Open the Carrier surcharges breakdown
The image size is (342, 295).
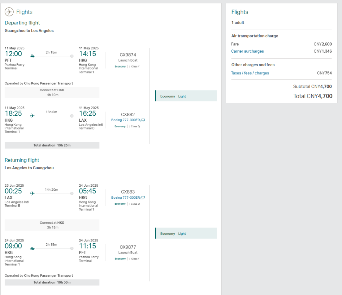pyautogui.click(x=247, y=51)
